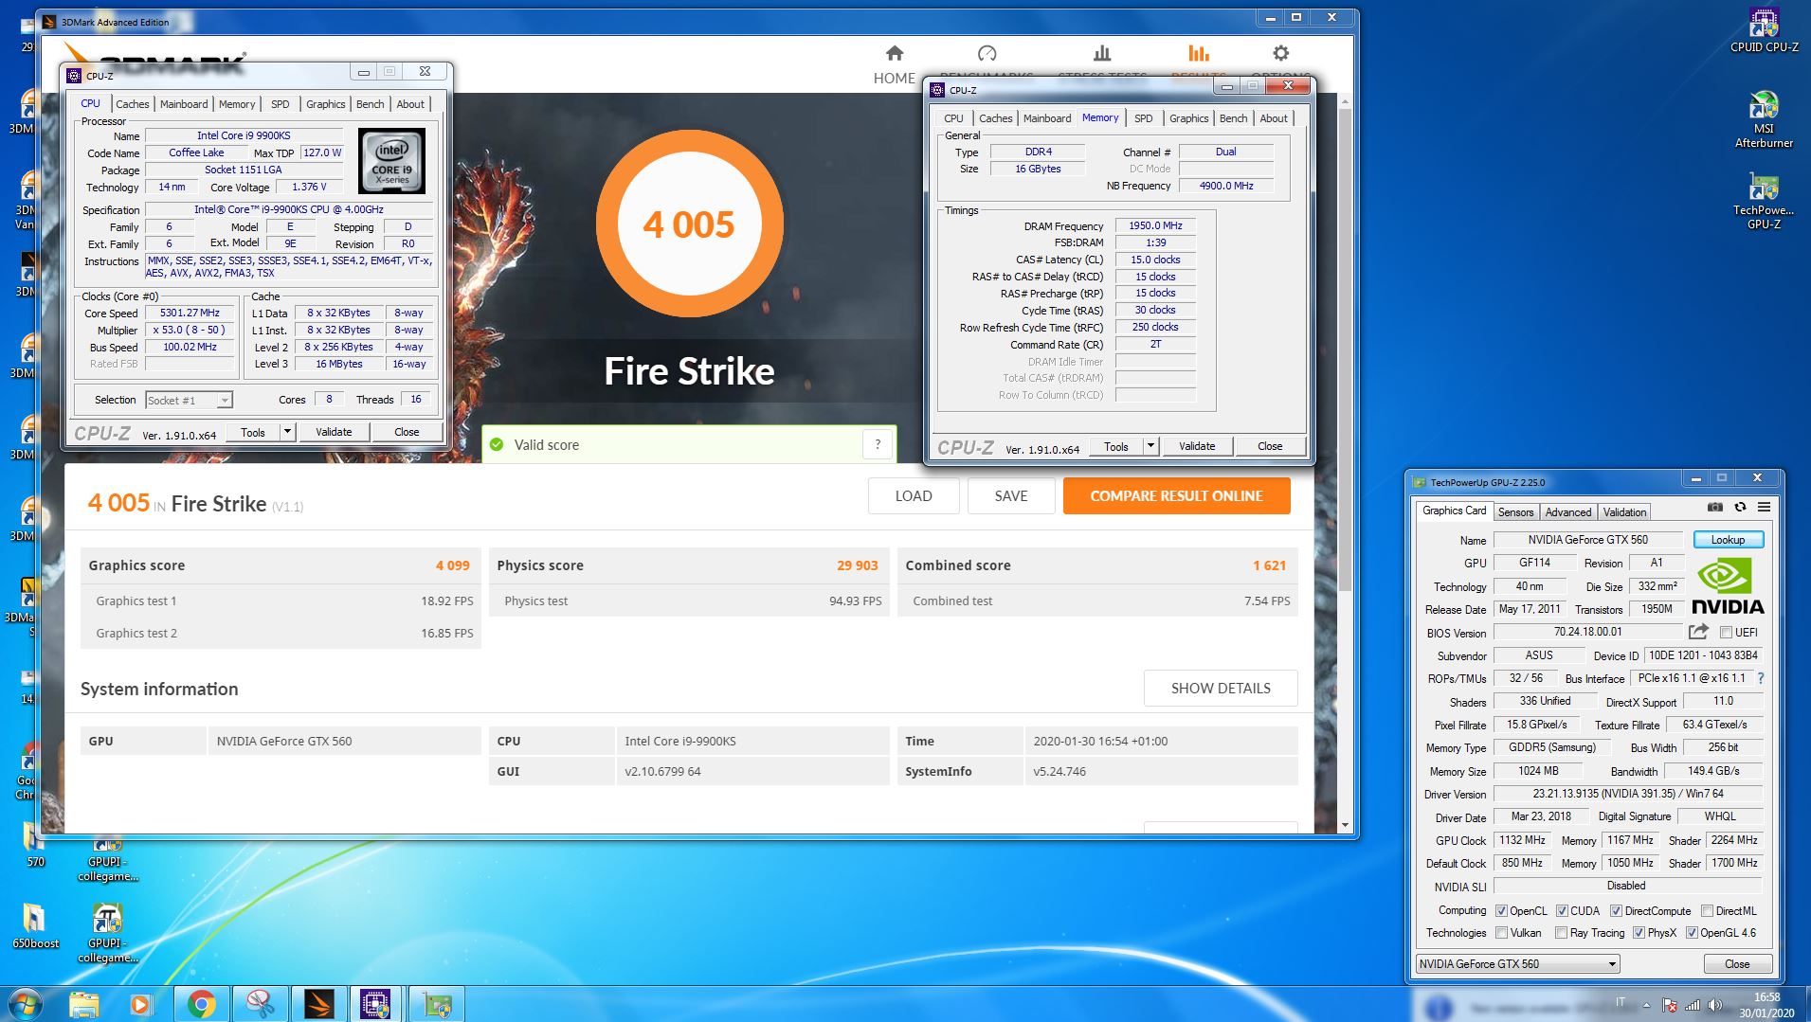Select the 650boost folder on the desktop

tap(35, 924)
